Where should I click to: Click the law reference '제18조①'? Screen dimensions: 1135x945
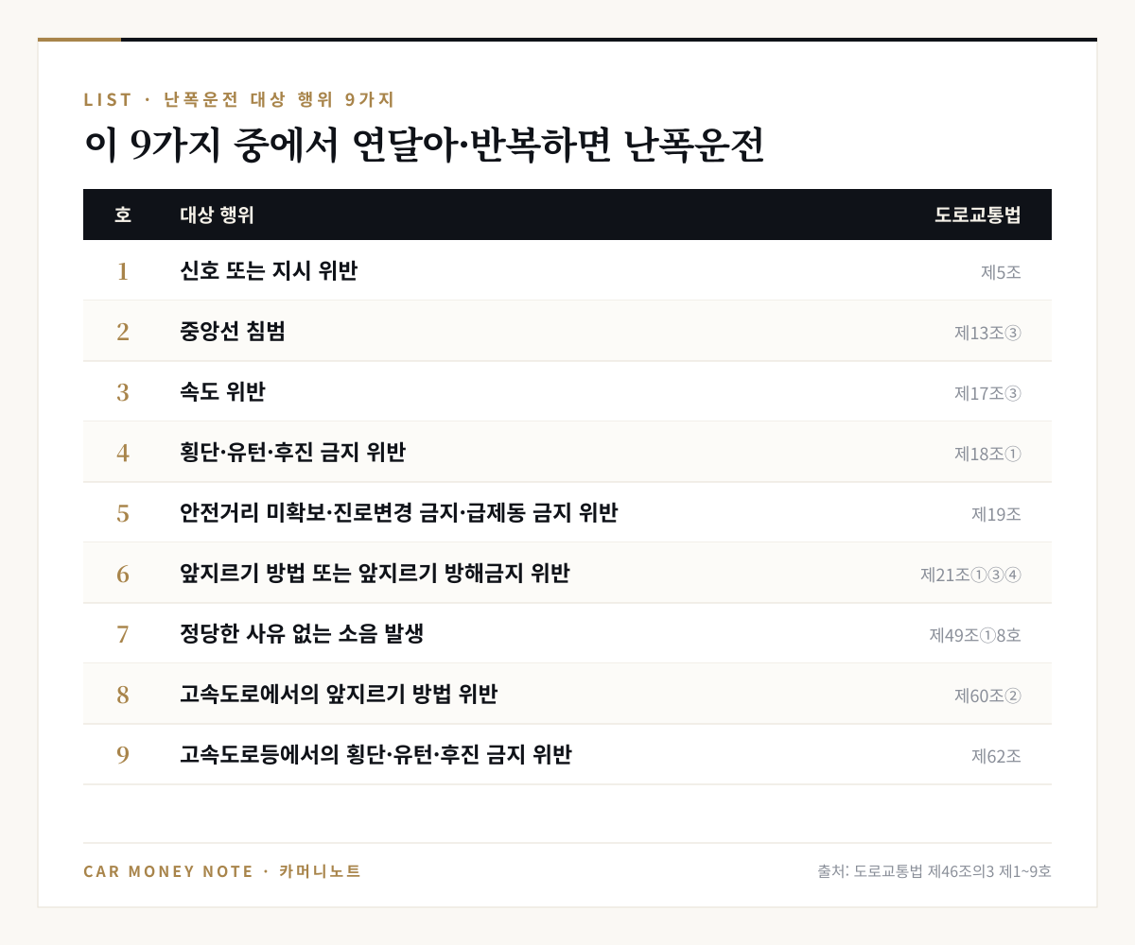pos(987,454)
